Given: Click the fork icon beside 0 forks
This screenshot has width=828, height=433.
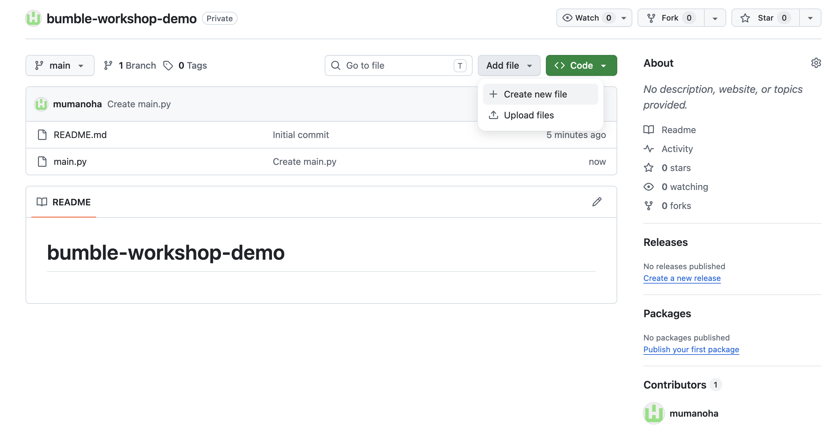Looking at the screenshot, I should (x=649, y=206).
